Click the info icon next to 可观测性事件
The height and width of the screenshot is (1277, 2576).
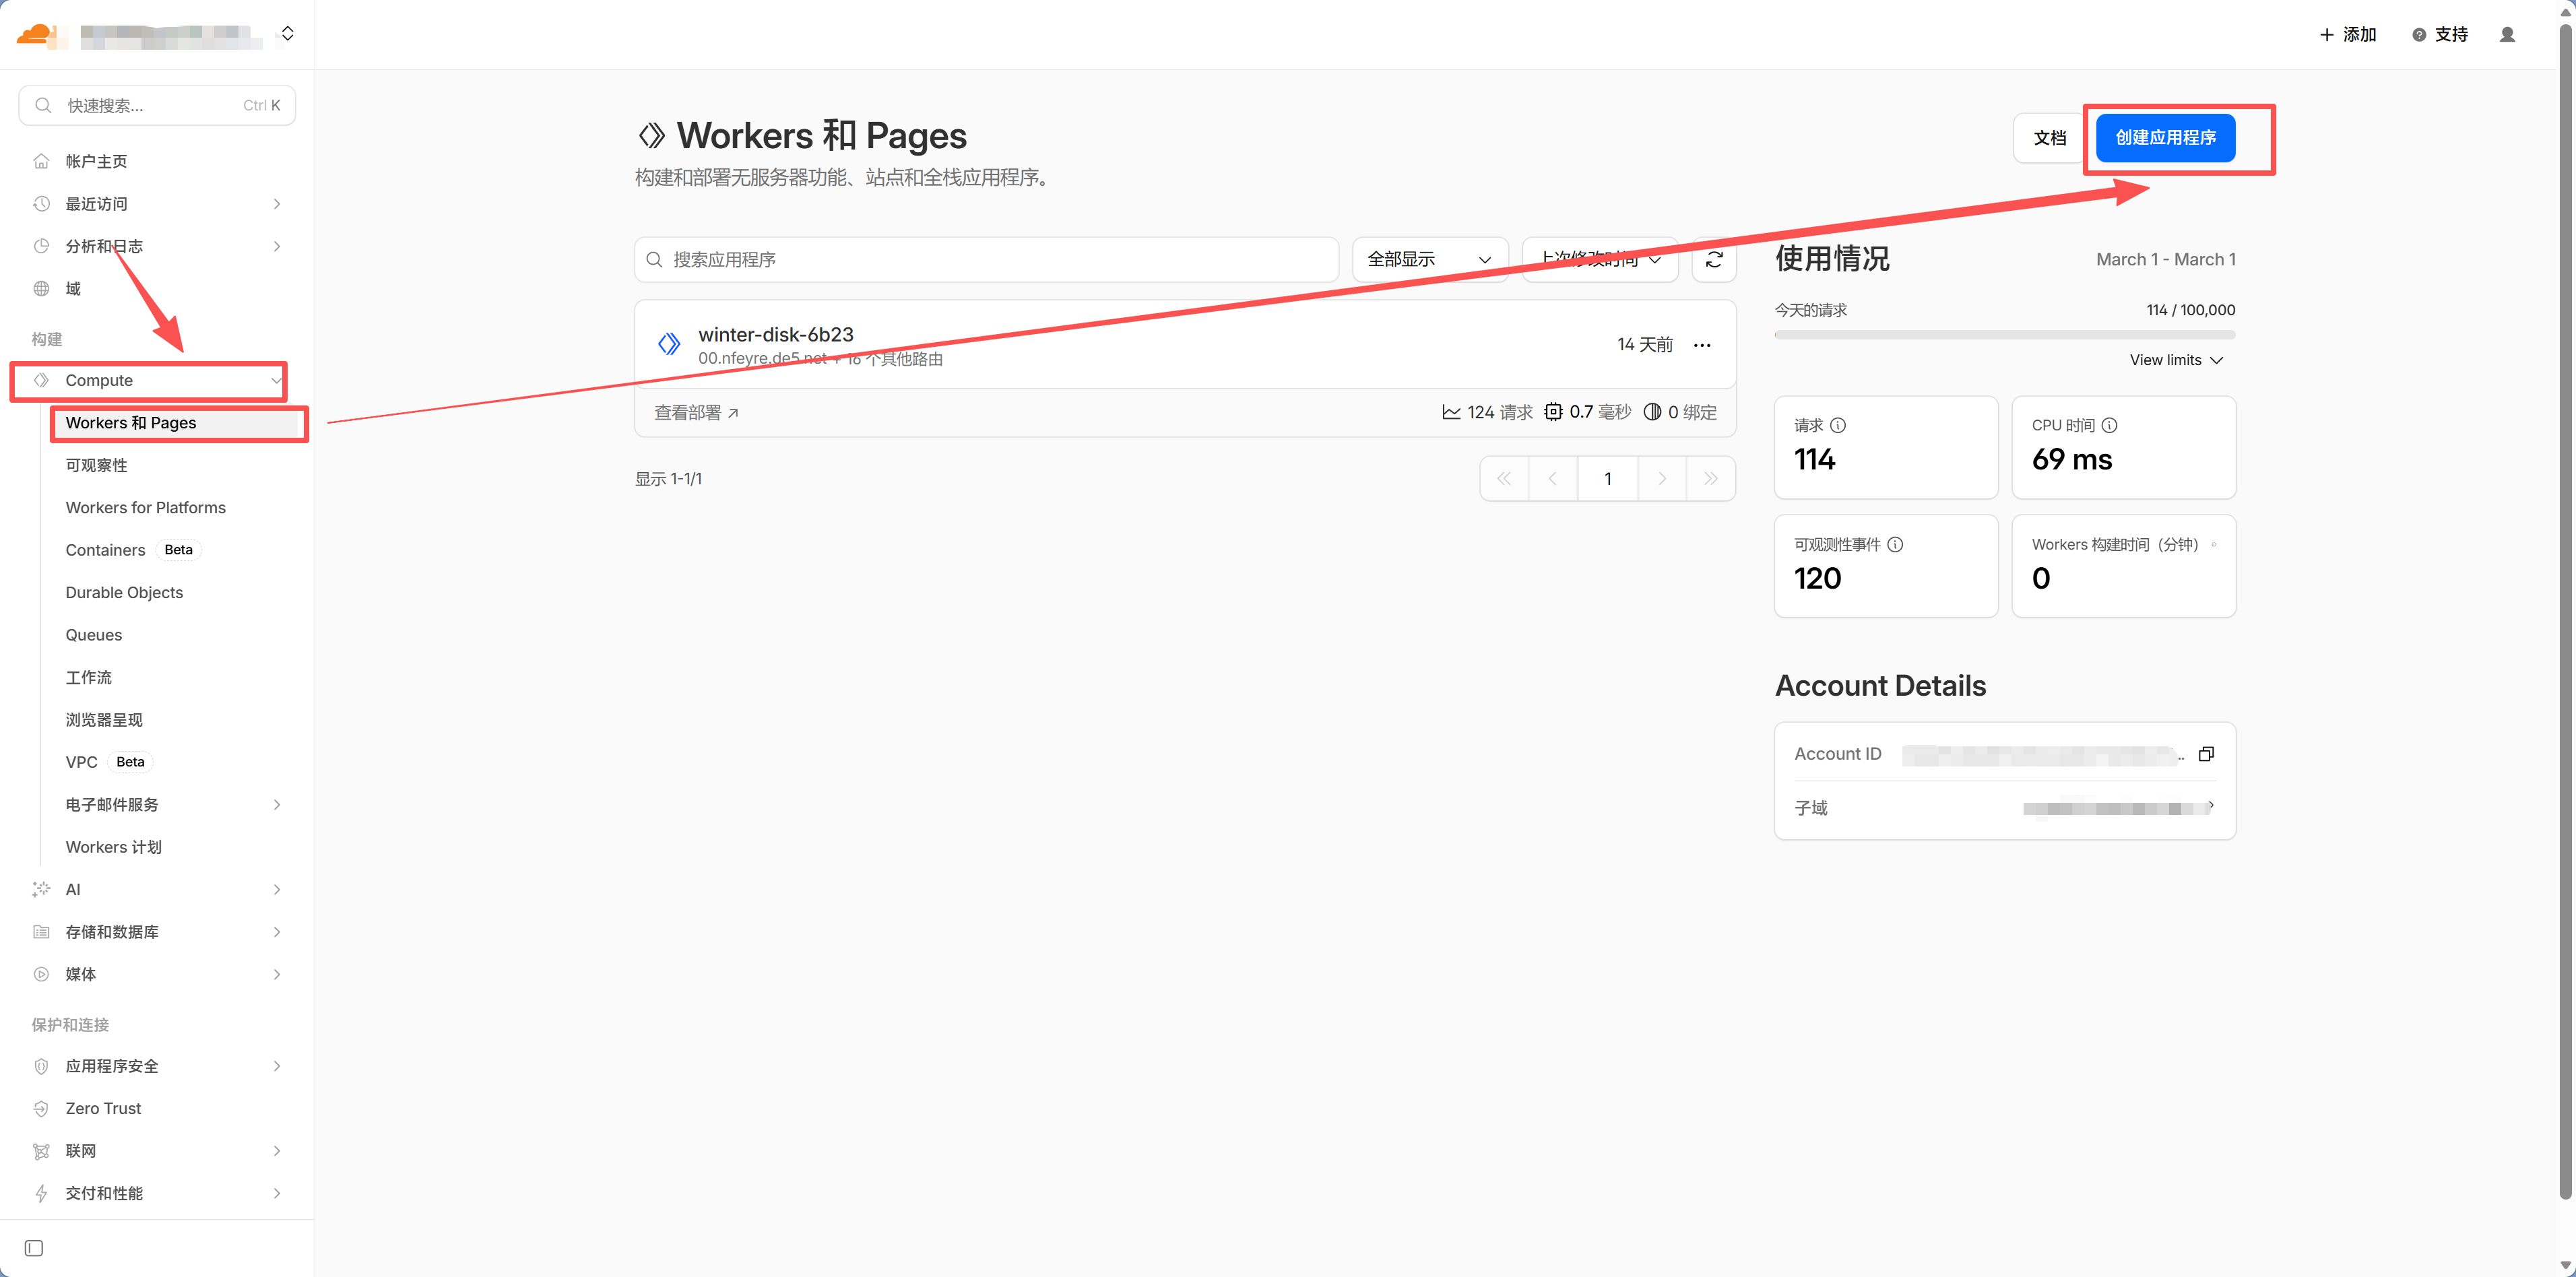1895,544
